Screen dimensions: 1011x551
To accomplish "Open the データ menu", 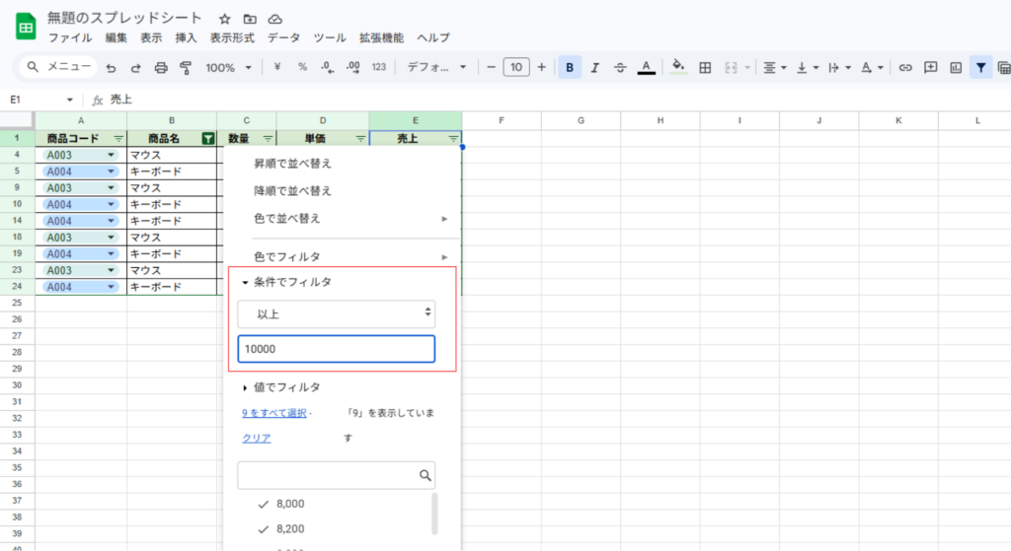I will [283, 37].
